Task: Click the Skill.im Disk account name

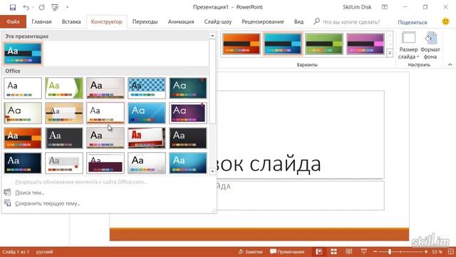Action: (357, 7)
